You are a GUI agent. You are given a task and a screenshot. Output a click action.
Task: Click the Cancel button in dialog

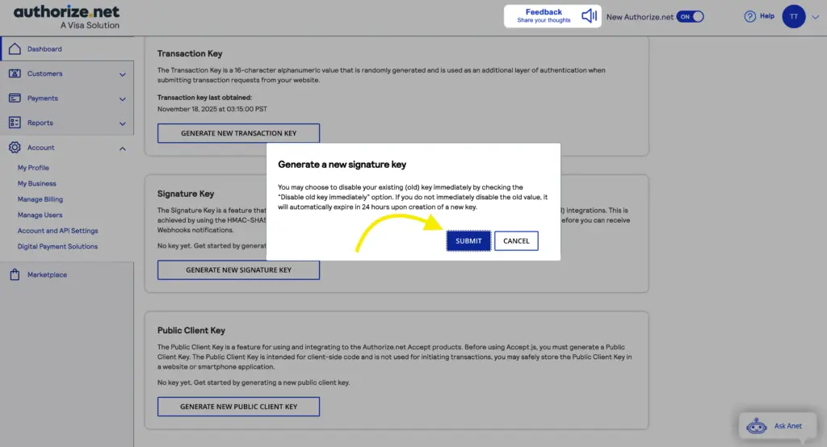pos(516,241)
